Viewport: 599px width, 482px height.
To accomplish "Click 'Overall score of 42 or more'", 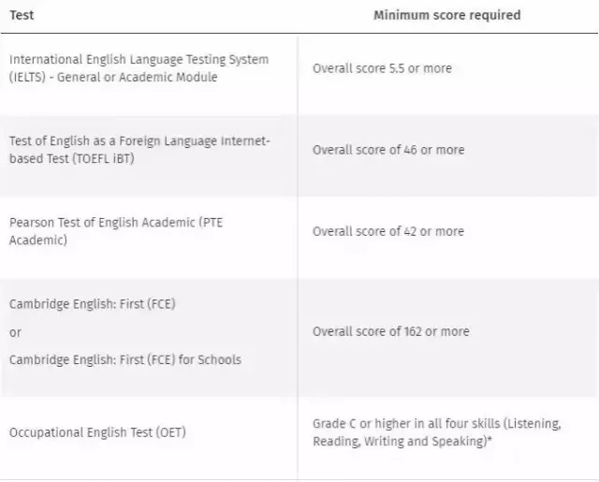I will [388, 231].
